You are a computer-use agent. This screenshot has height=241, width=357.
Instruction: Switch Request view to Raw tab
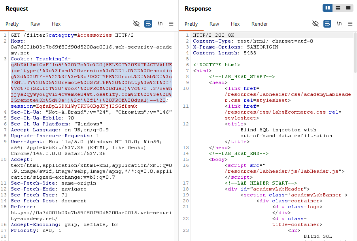point(35,24)
